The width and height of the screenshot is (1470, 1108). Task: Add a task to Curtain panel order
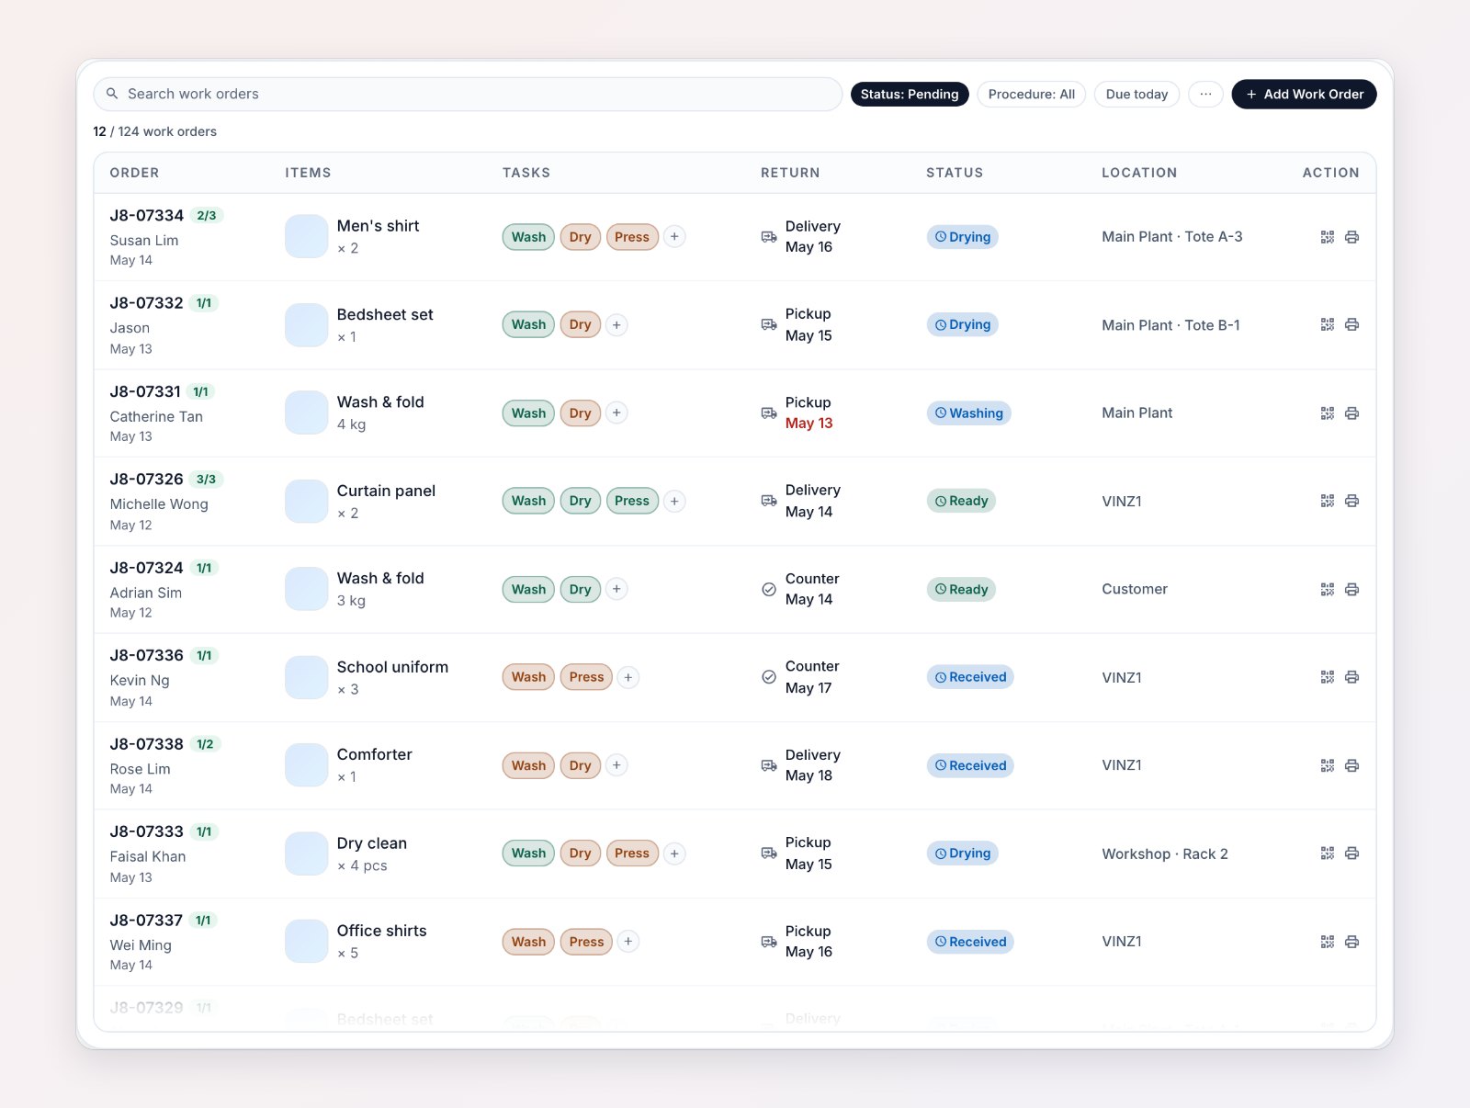click(674, 501)
